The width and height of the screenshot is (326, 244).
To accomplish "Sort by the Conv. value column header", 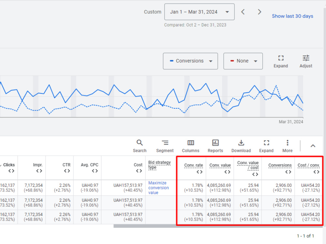I will point(220,165).
